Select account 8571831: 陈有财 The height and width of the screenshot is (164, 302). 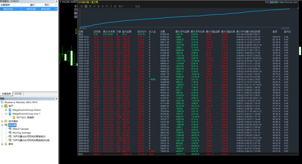[x=25, y=117]
